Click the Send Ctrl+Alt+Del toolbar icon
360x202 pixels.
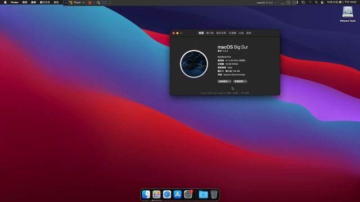point(98,2)
